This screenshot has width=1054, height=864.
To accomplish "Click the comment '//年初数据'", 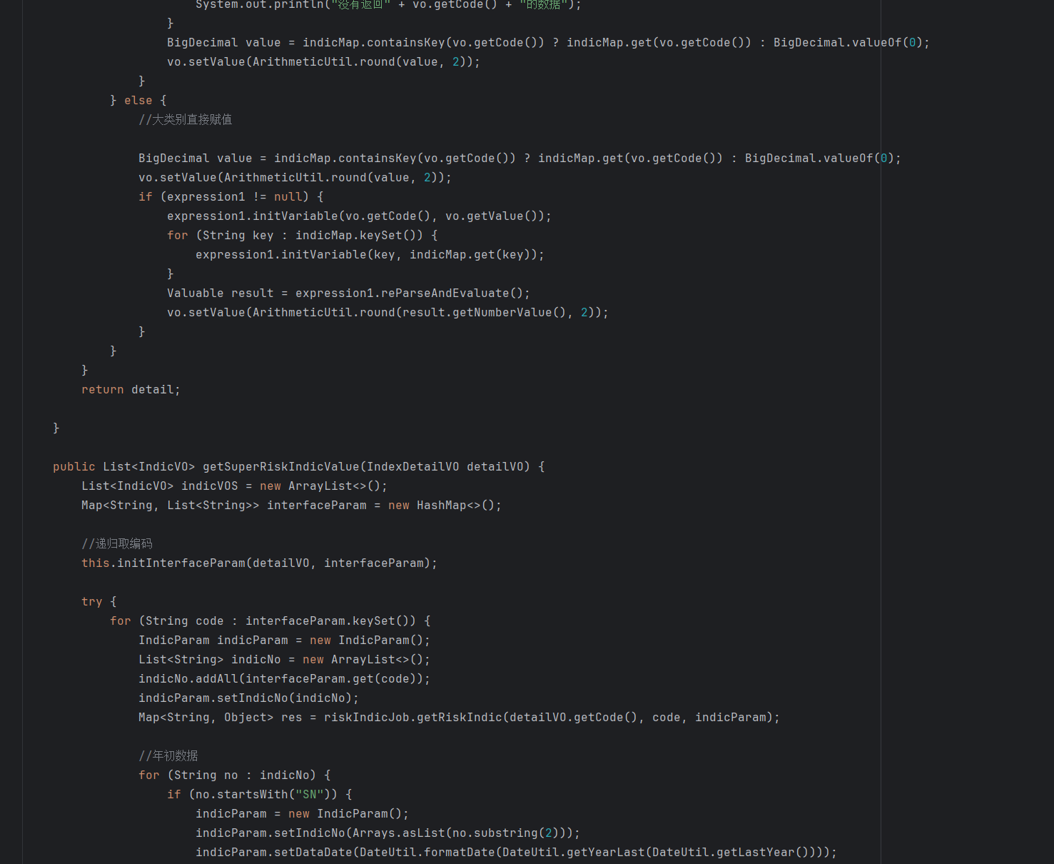I will 168,756.
